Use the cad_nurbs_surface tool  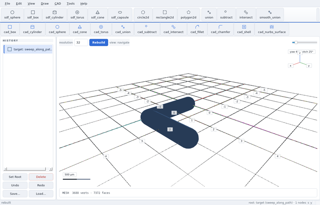coord(272,30)
